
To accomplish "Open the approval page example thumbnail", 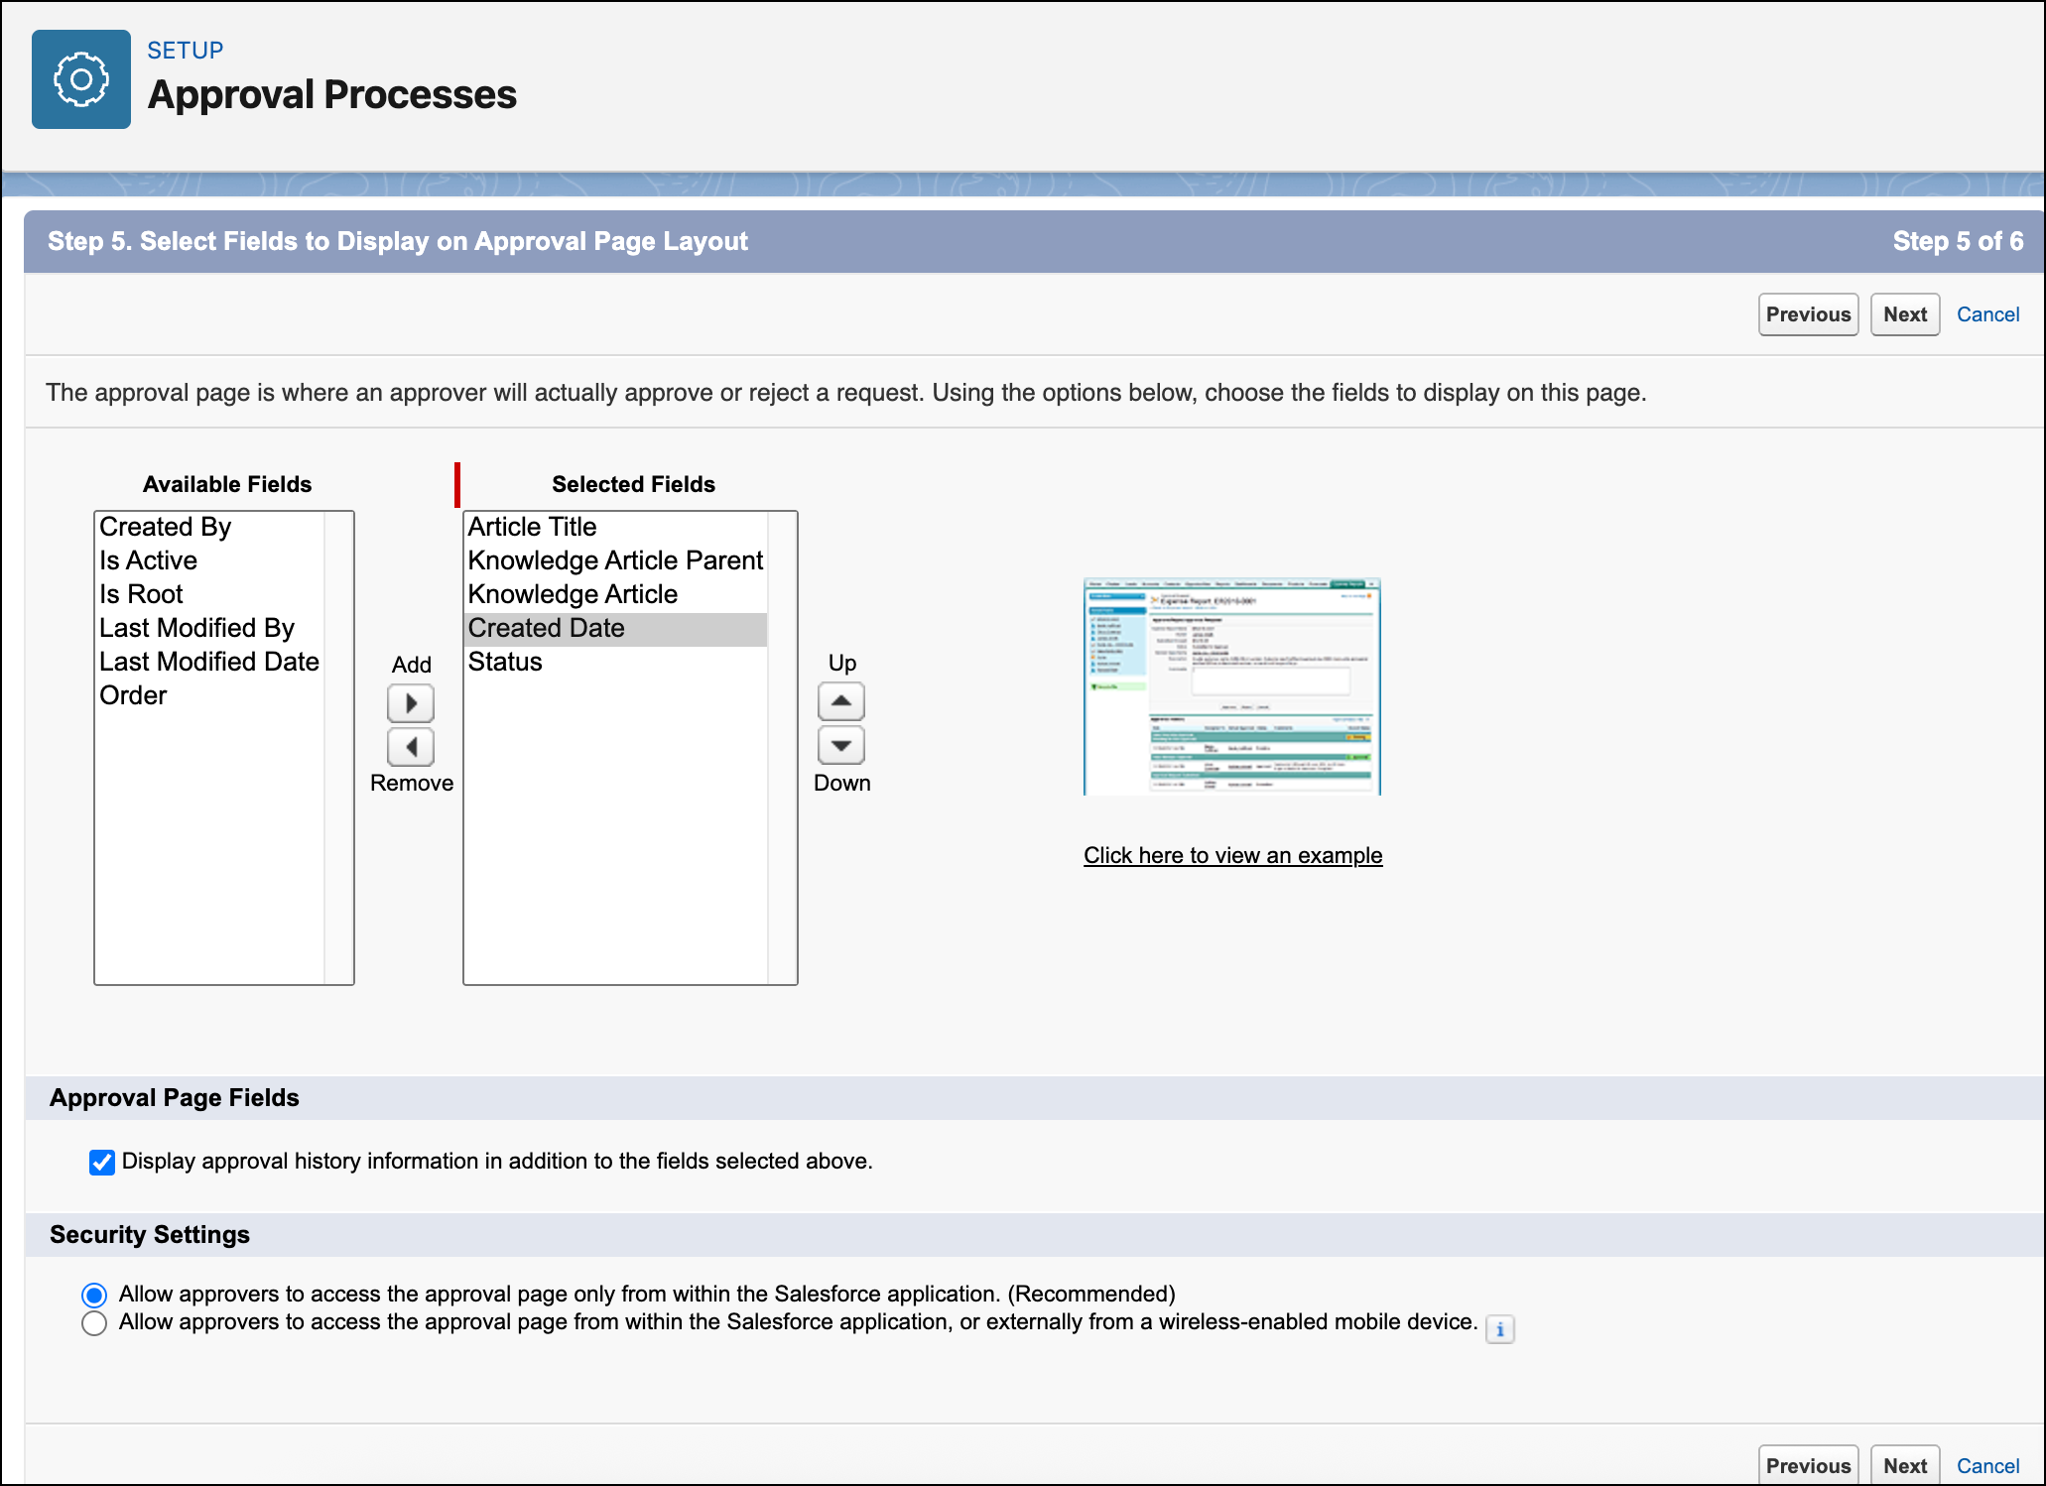I will (1232, 686).
